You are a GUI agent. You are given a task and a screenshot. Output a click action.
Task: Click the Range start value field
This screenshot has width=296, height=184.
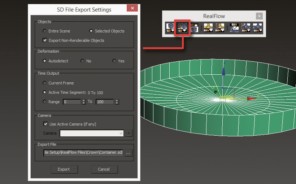tap(72, 102)
